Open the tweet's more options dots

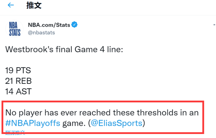click(x=214, y=25)
